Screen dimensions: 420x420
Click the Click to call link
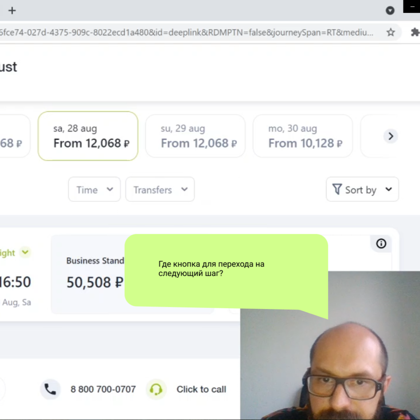[201, 389]
